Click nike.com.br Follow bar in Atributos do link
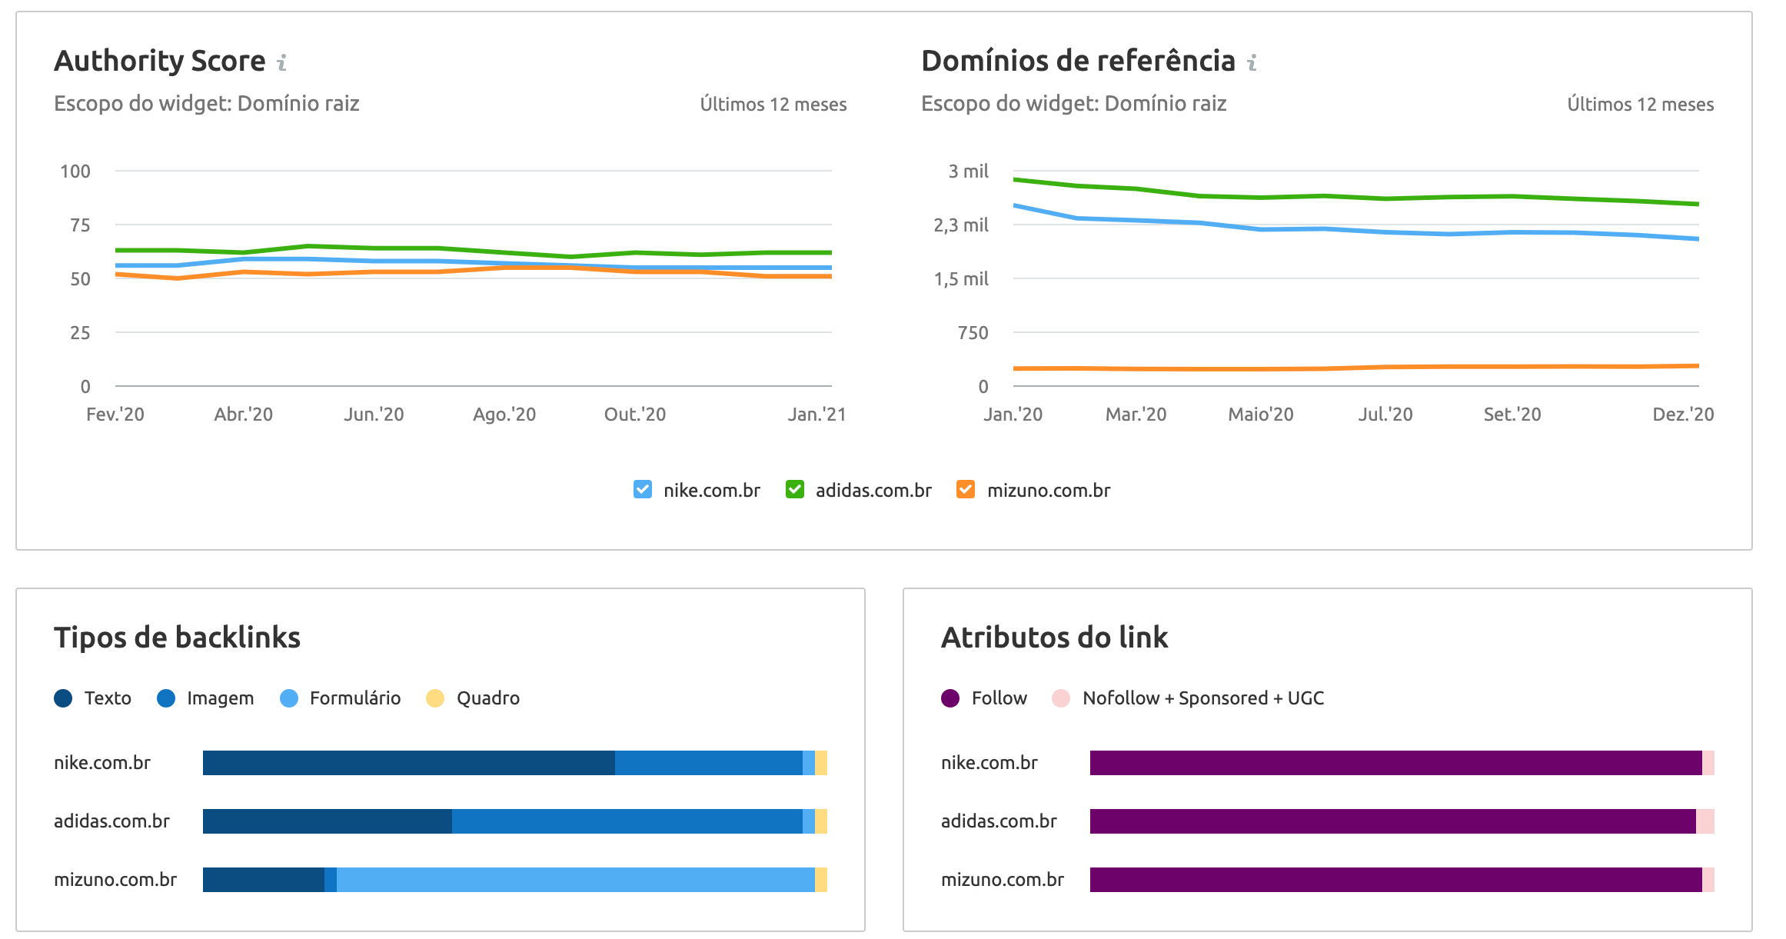This screenshot has height=939, width=1786. point(1396,763)
